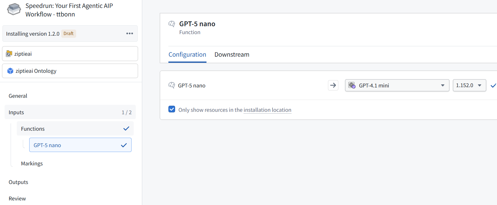Viewport: 497px width, 205px height.
Task: Click the 1 / 2 inputs progress count
Action: [x=127, y=112]
